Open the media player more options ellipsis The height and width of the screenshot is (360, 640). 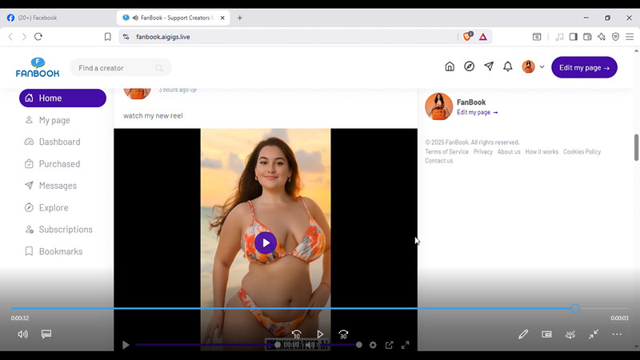pyautogui.click(x=617, y=334)
